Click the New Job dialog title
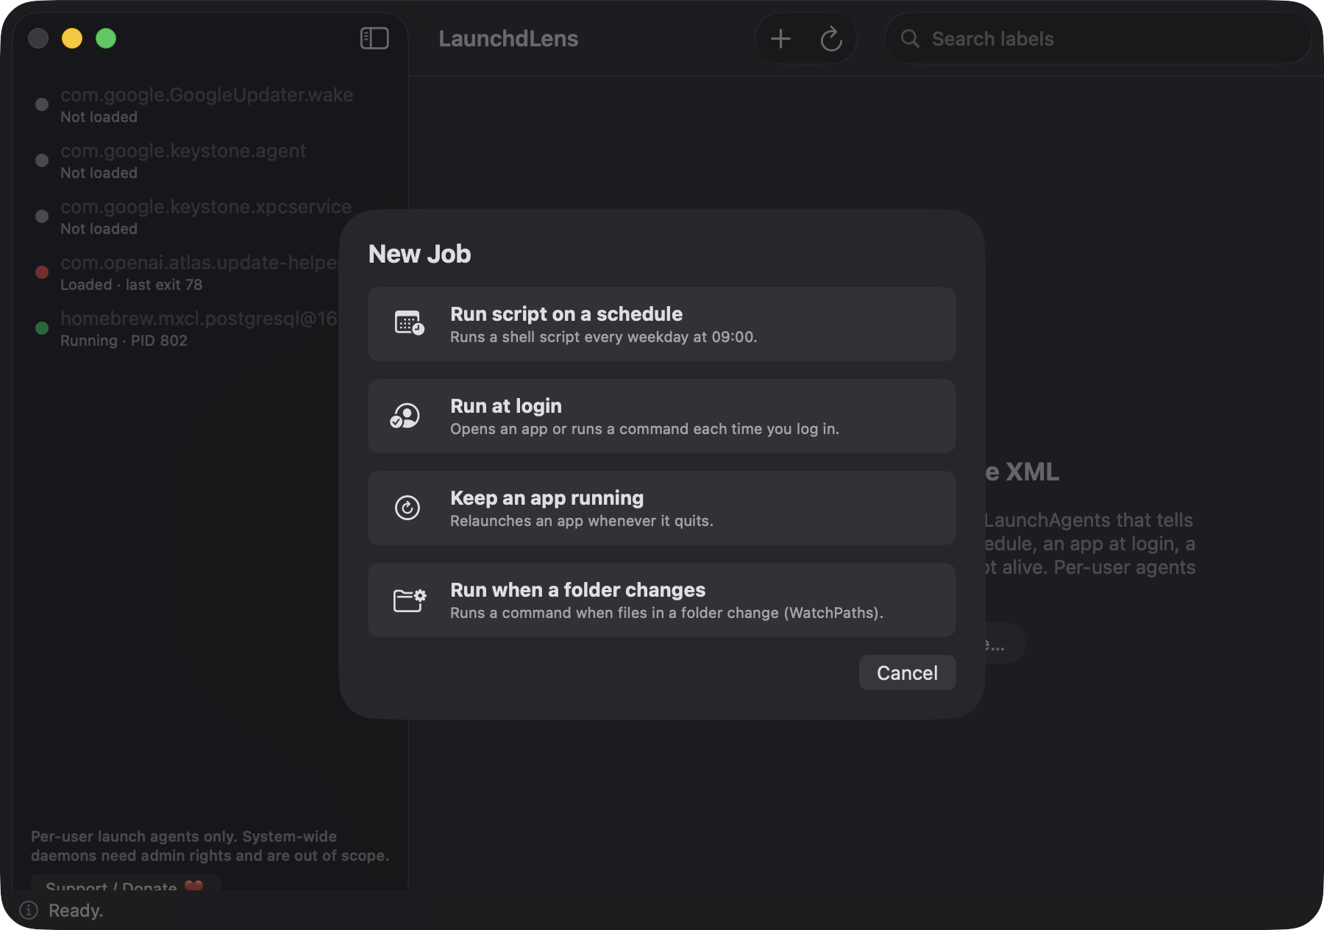1324x930 pixels. tap(419, 254)
